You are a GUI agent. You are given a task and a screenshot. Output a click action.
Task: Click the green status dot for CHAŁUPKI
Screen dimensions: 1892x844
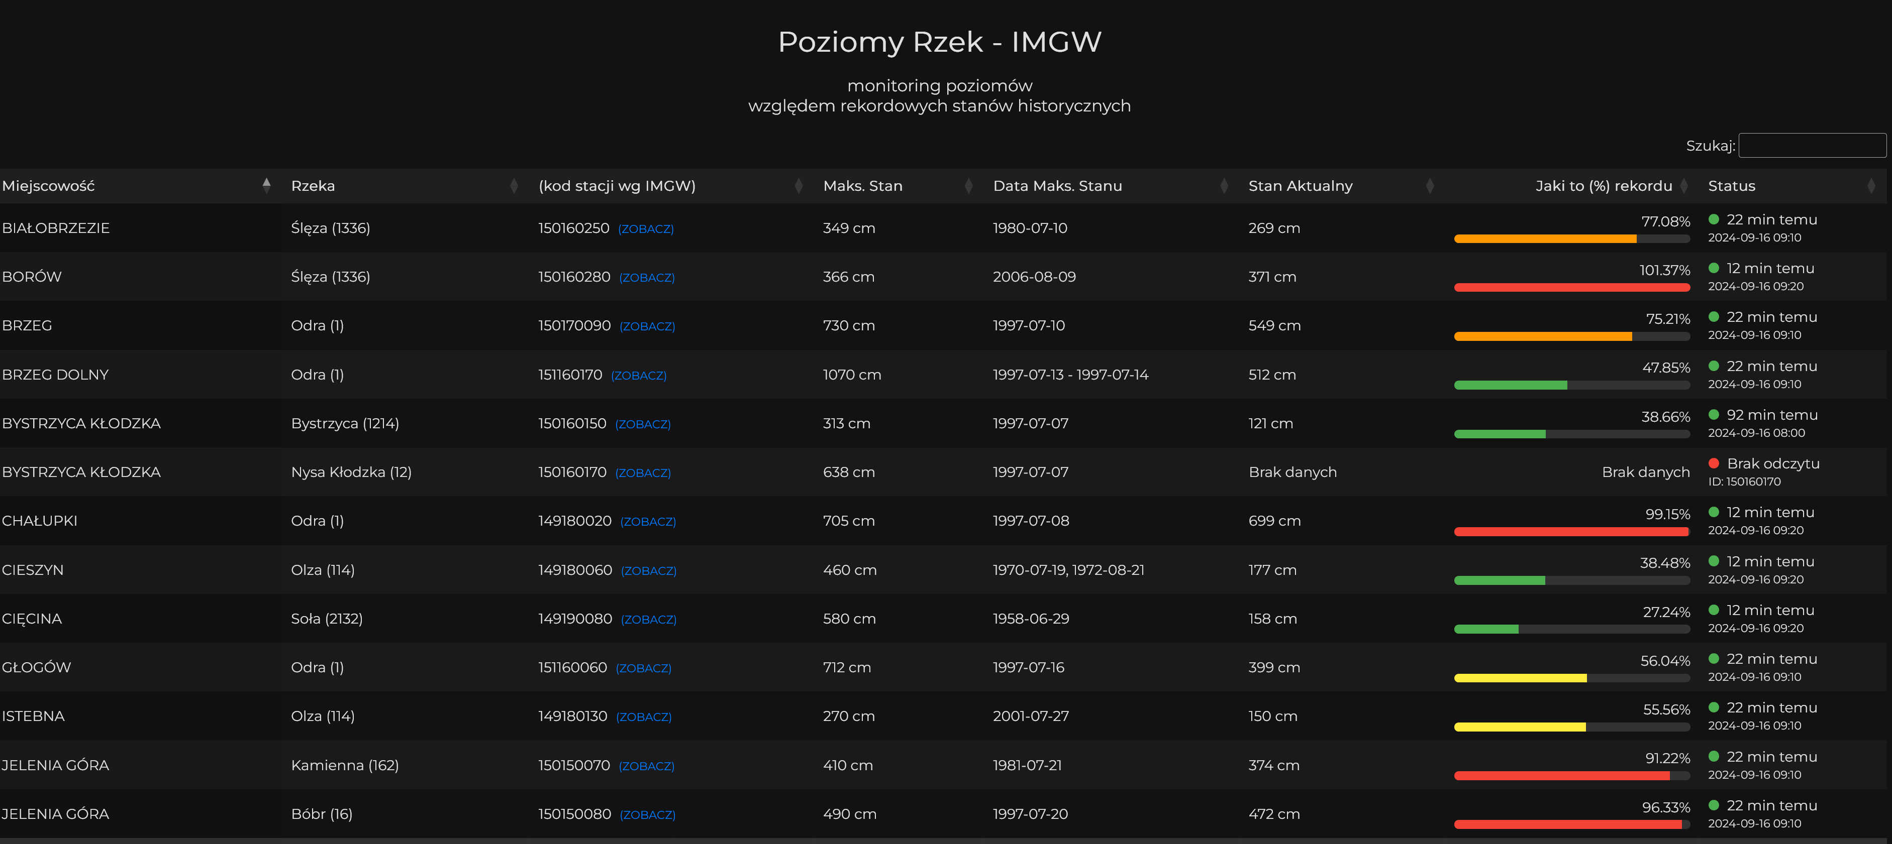coord(1714,512)
